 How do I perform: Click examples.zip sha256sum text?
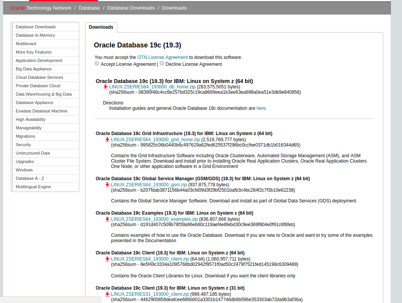coord(203,225)
